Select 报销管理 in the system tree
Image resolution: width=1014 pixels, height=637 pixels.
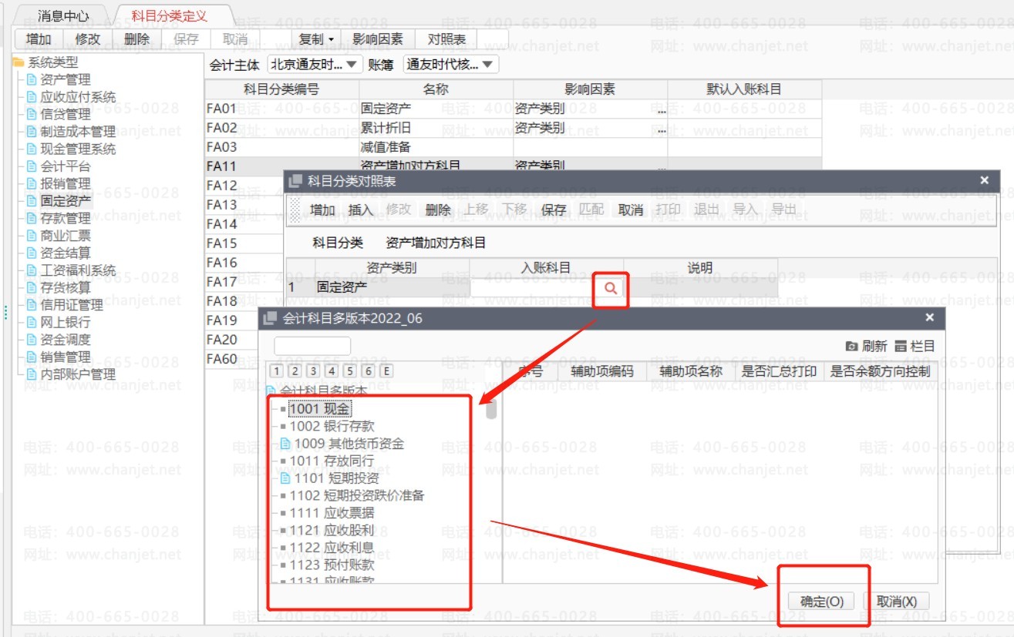65,183
